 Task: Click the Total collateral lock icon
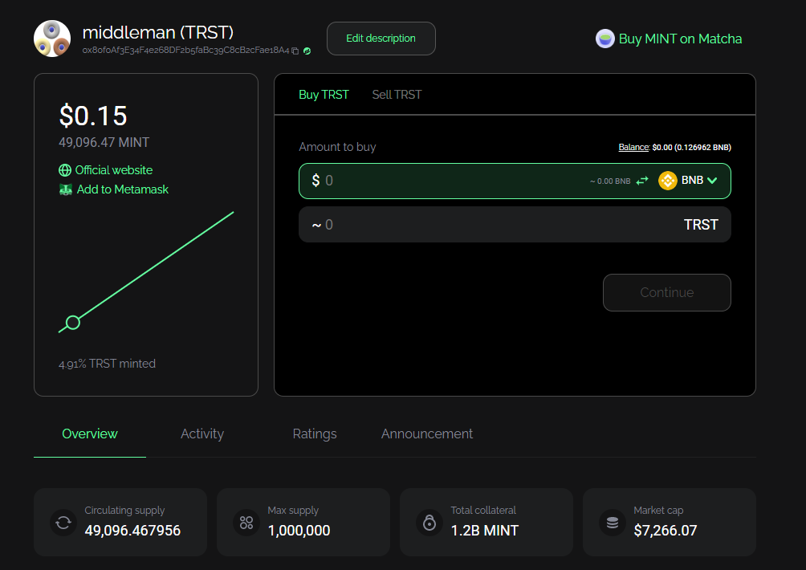[429, 523]
